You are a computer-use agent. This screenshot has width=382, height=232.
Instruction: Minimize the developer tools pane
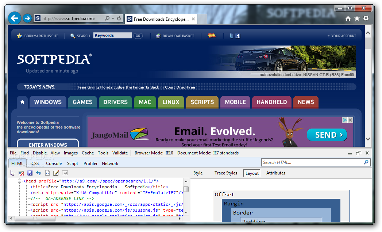point(350,153)
